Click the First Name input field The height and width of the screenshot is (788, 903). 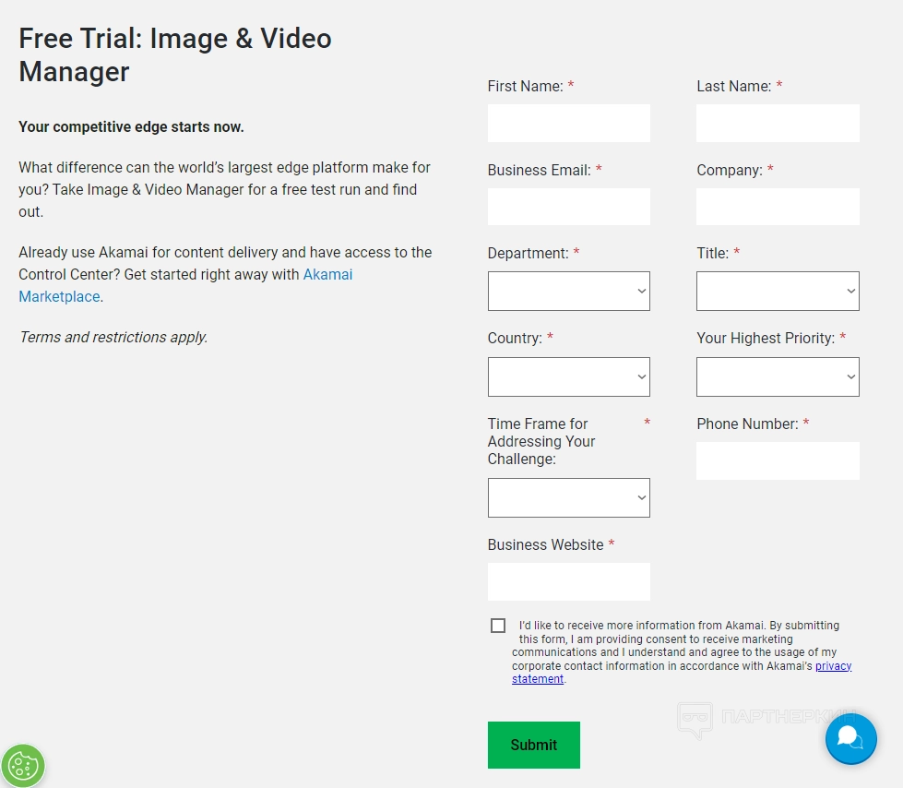coord(568,123)
